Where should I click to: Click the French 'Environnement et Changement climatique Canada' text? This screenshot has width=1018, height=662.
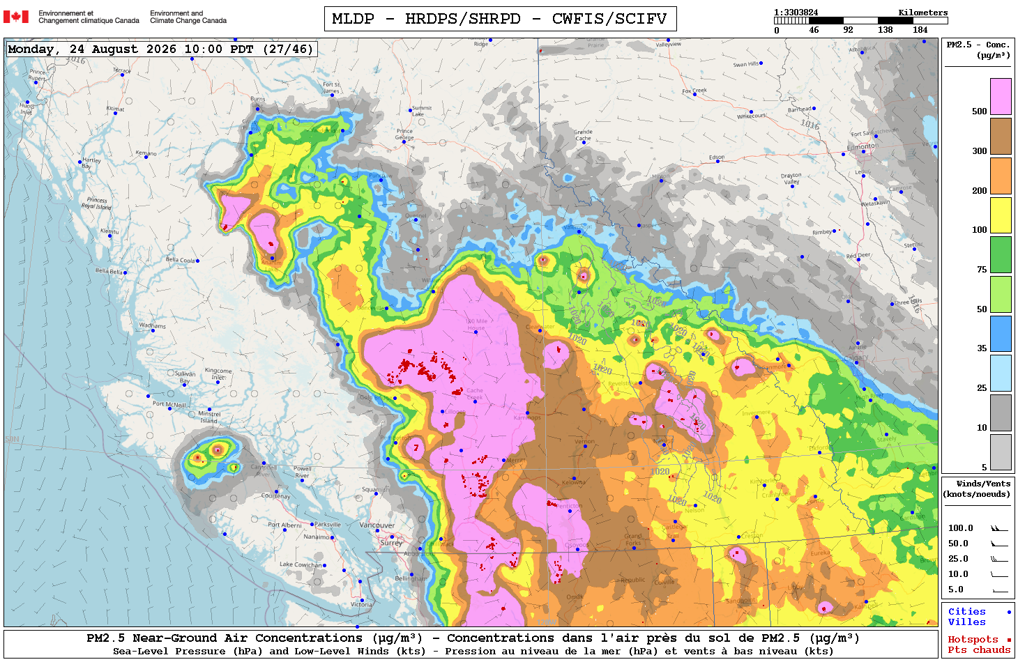pyautogui.click(x=89, y=17)
